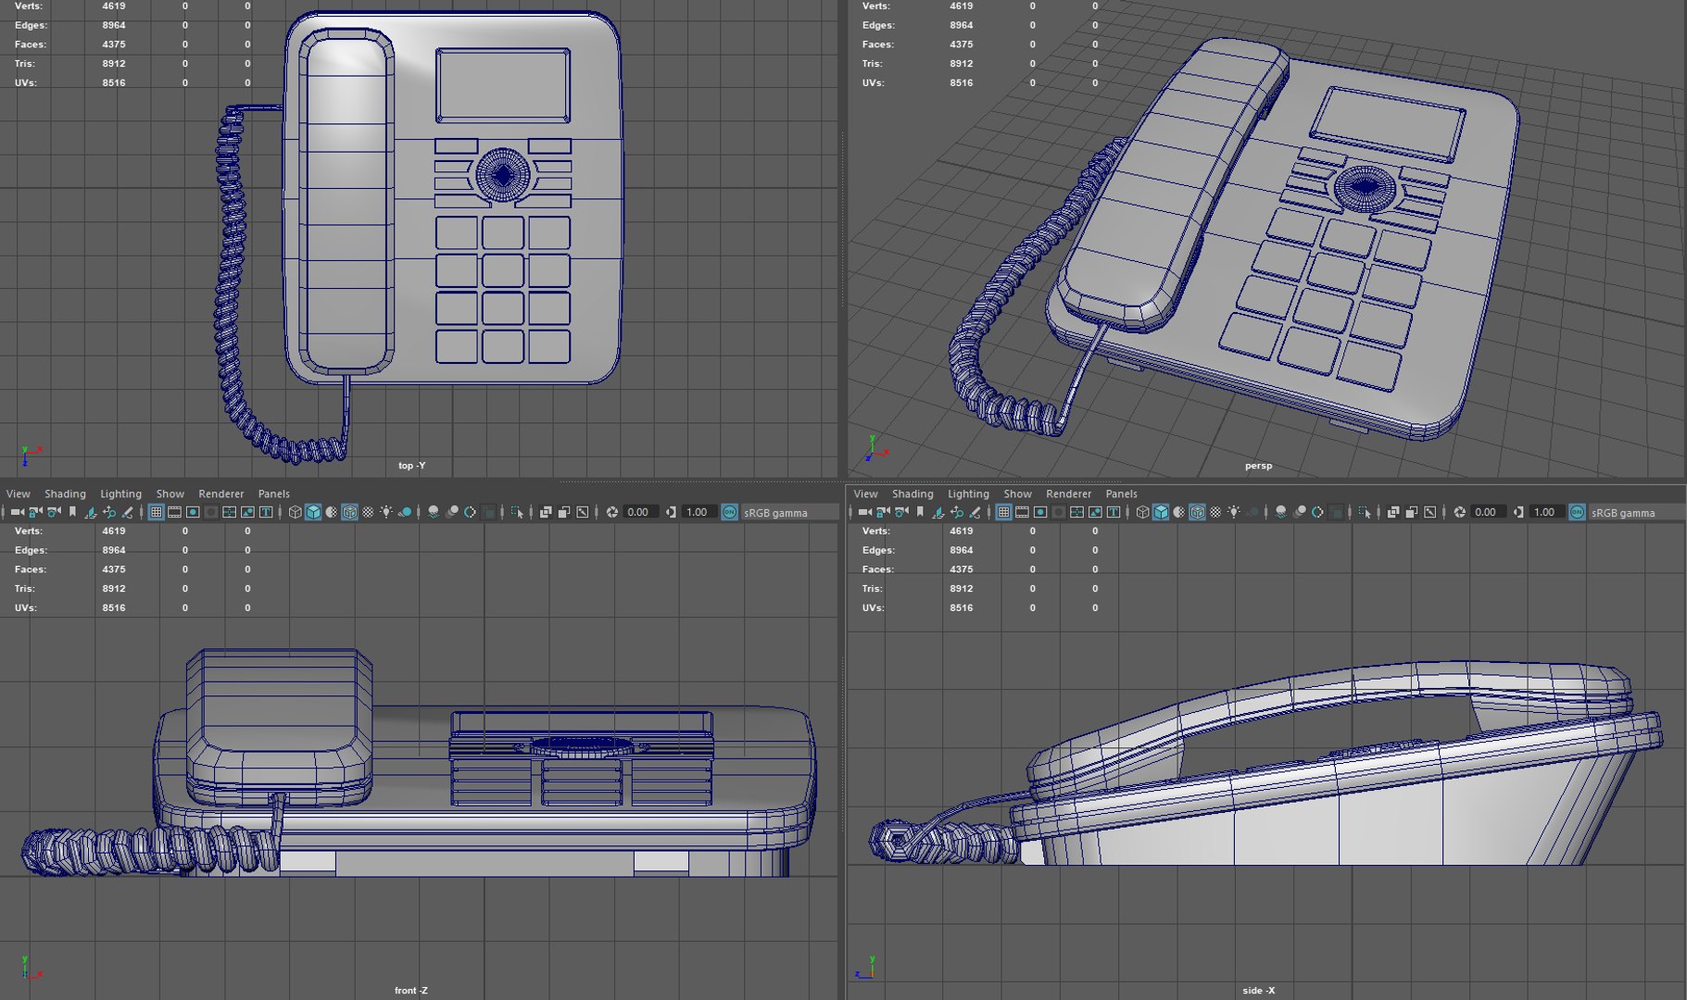
Task: Open Grease Pencil tool in front -Z panel
Action: tap(127, 512)
